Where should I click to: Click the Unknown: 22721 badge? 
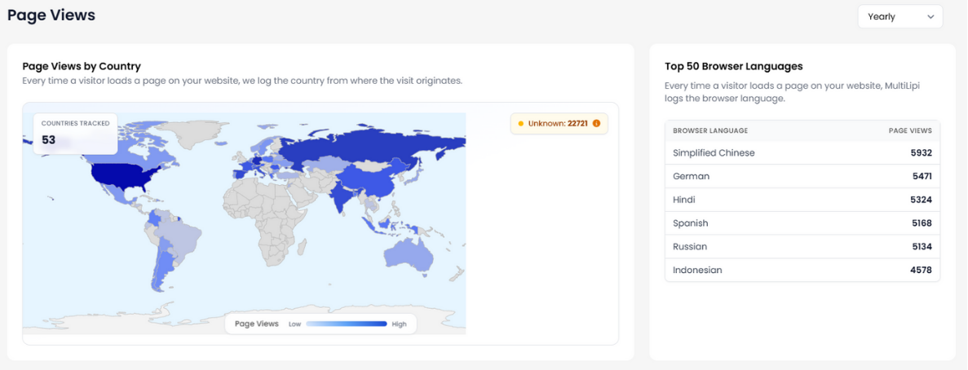[x=559, y=123]
